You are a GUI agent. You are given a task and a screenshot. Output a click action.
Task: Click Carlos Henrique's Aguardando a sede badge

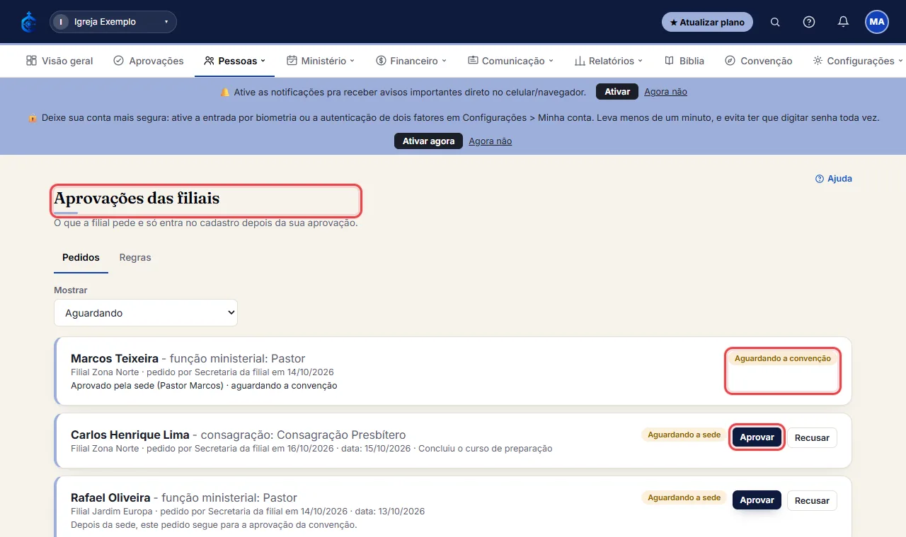tap(684, 435)
